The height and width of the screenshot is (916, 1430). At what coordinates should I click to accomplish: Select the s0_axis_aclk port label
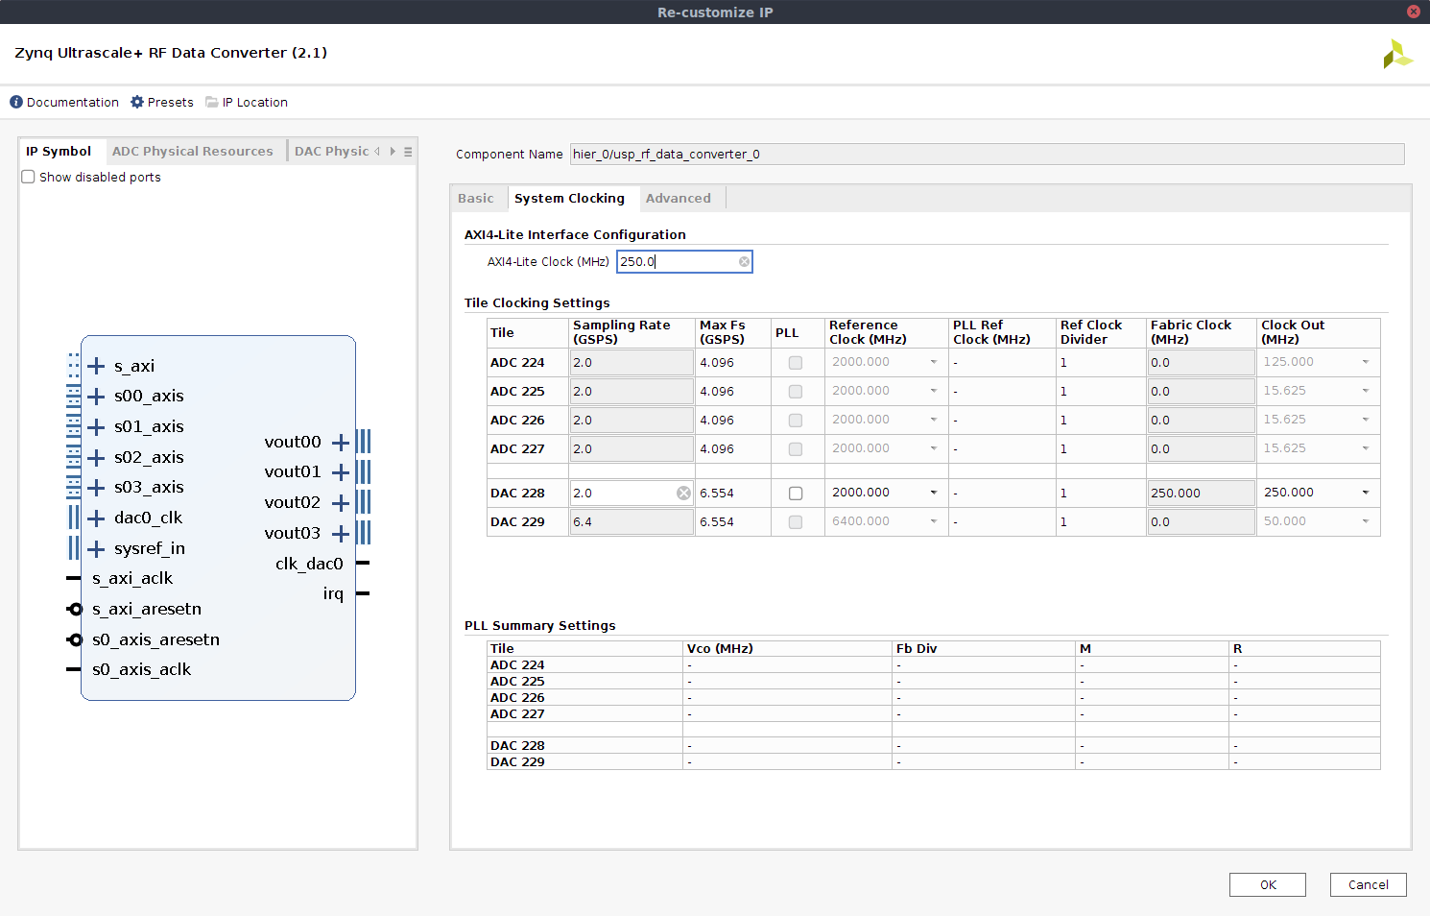click(x=142, y=670)
